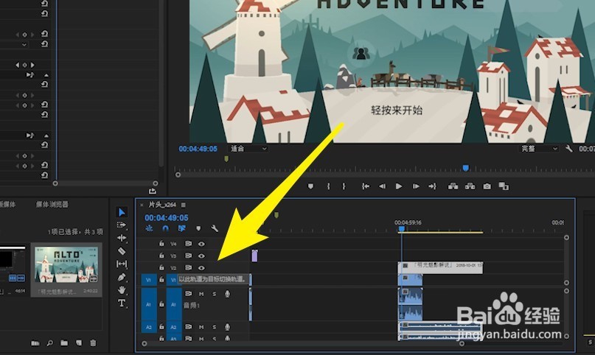Add keyframe with highlighted diamond button
This screenshot has width=595, height=355.
tap(24, 65)
